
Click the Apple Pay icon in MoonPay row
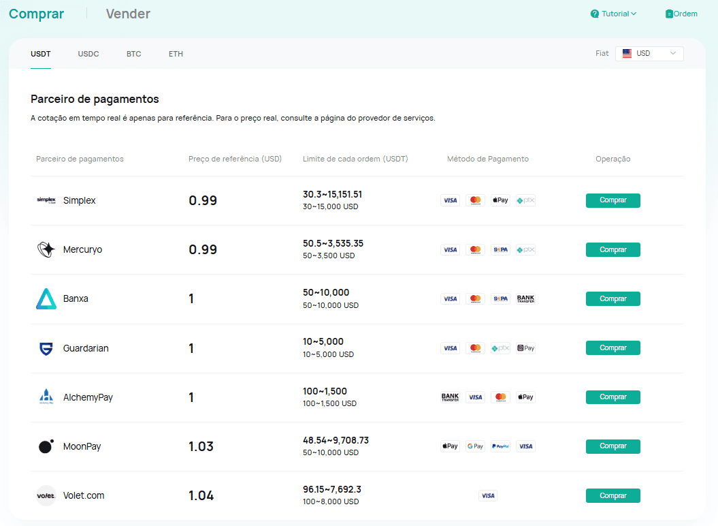click(450, 446)
